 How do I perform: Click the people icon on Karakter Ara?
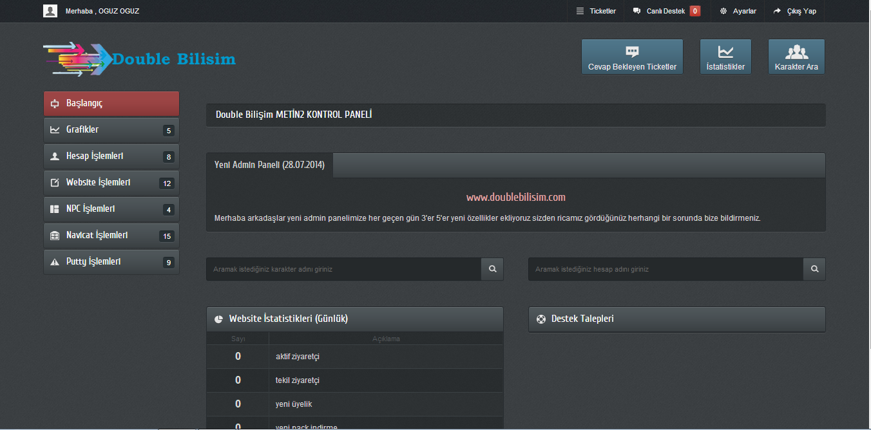[x=796, y=52]
